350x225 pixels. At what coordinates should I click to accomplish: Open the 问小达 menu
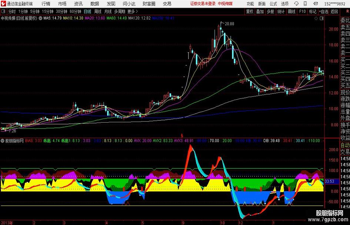click(x=129, y=4)
